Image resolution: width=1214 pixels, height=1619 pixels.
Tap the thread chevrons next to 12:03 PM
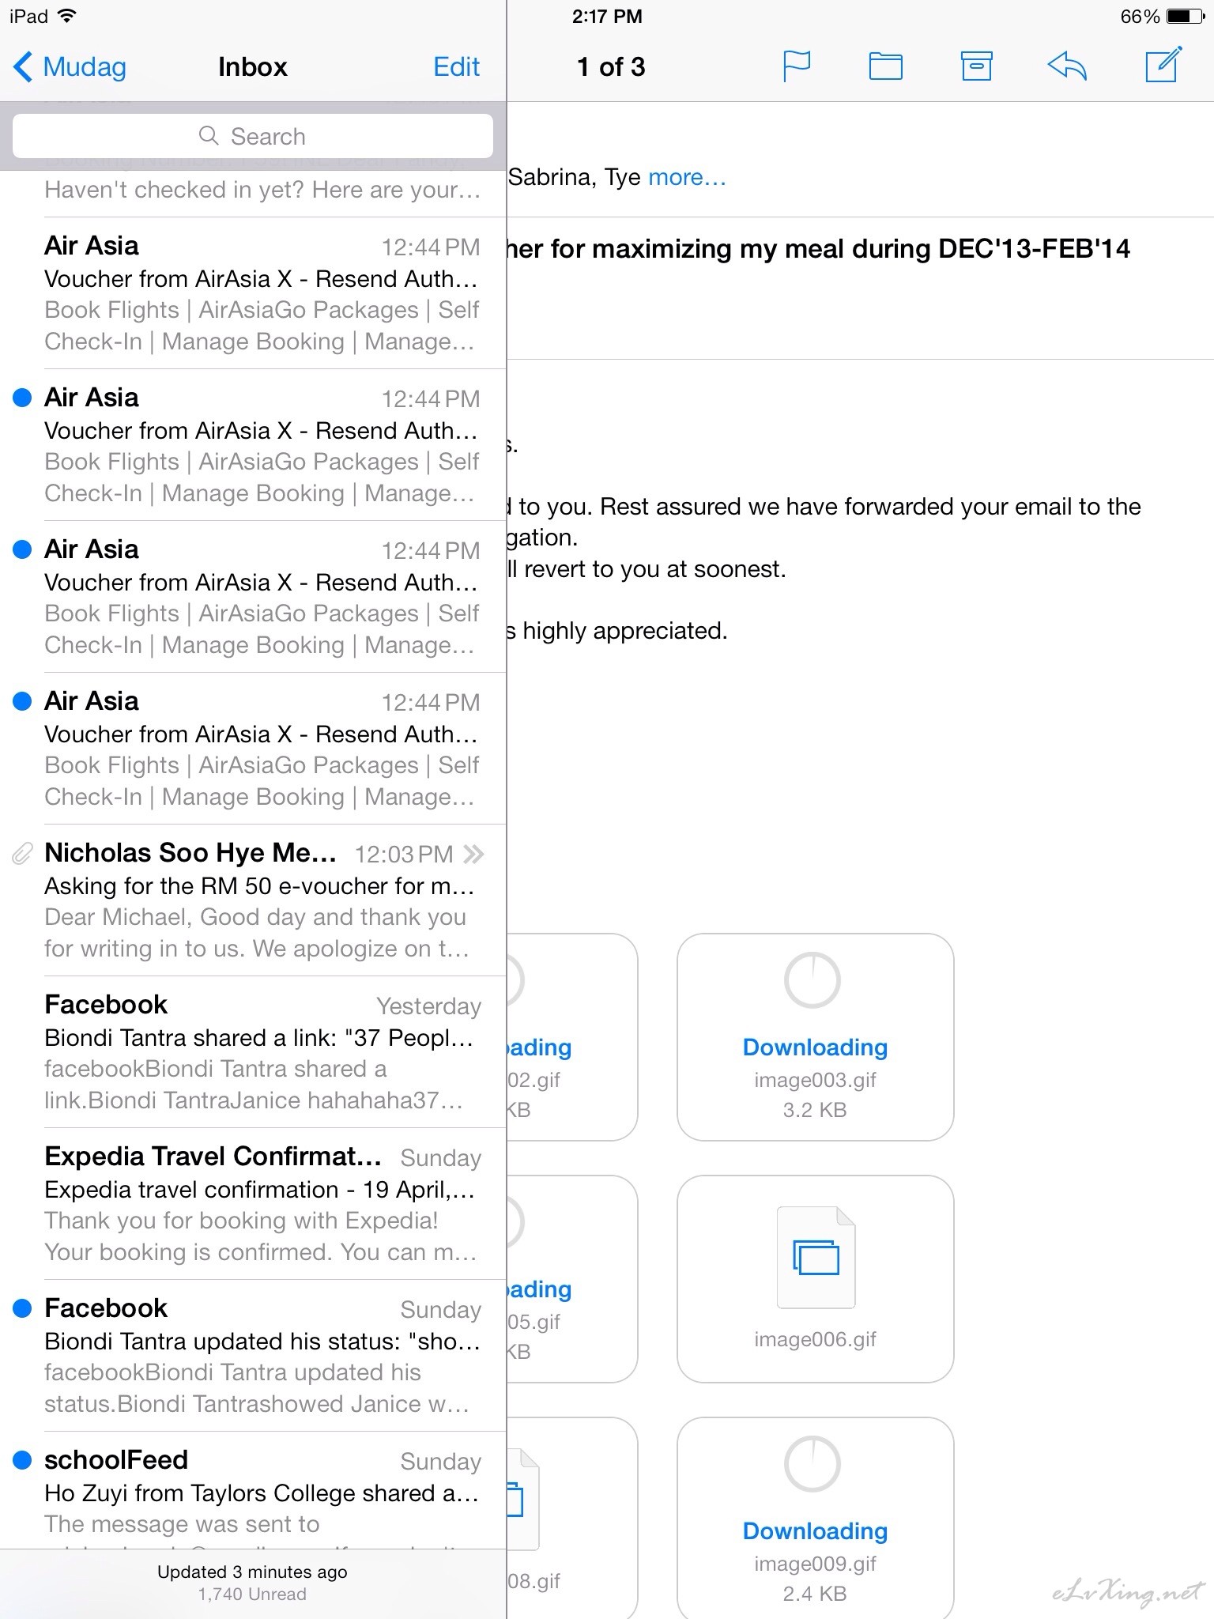473,854
